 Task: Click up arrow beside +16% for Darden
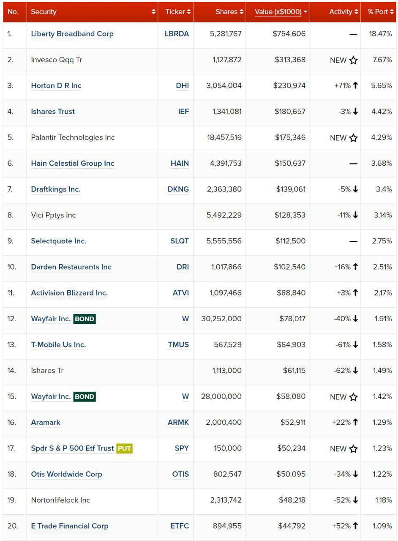click(x=355, y=267)
